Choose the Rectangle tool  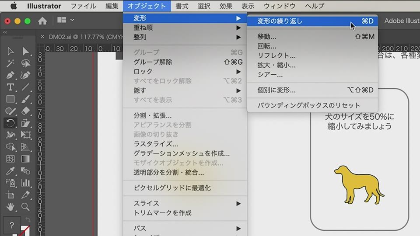(x=10, y=99)
